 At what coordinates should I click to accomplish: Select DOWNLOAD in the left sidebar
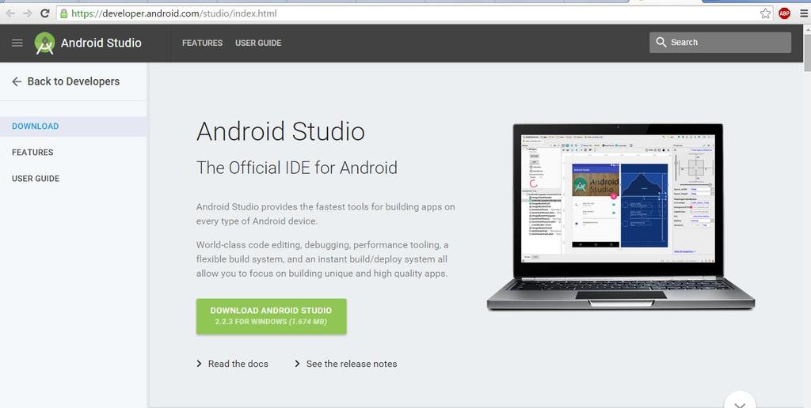(x=74, y=127)
